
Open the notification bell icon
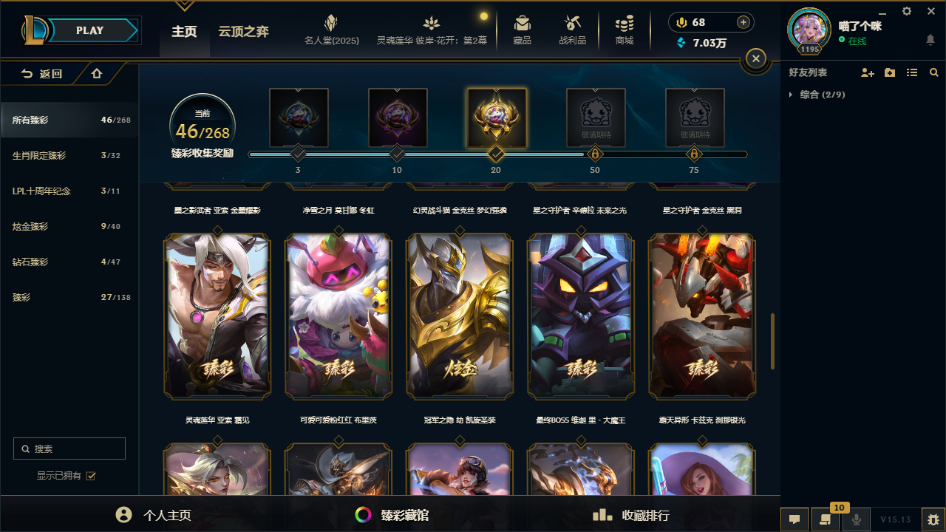[930, 39]
